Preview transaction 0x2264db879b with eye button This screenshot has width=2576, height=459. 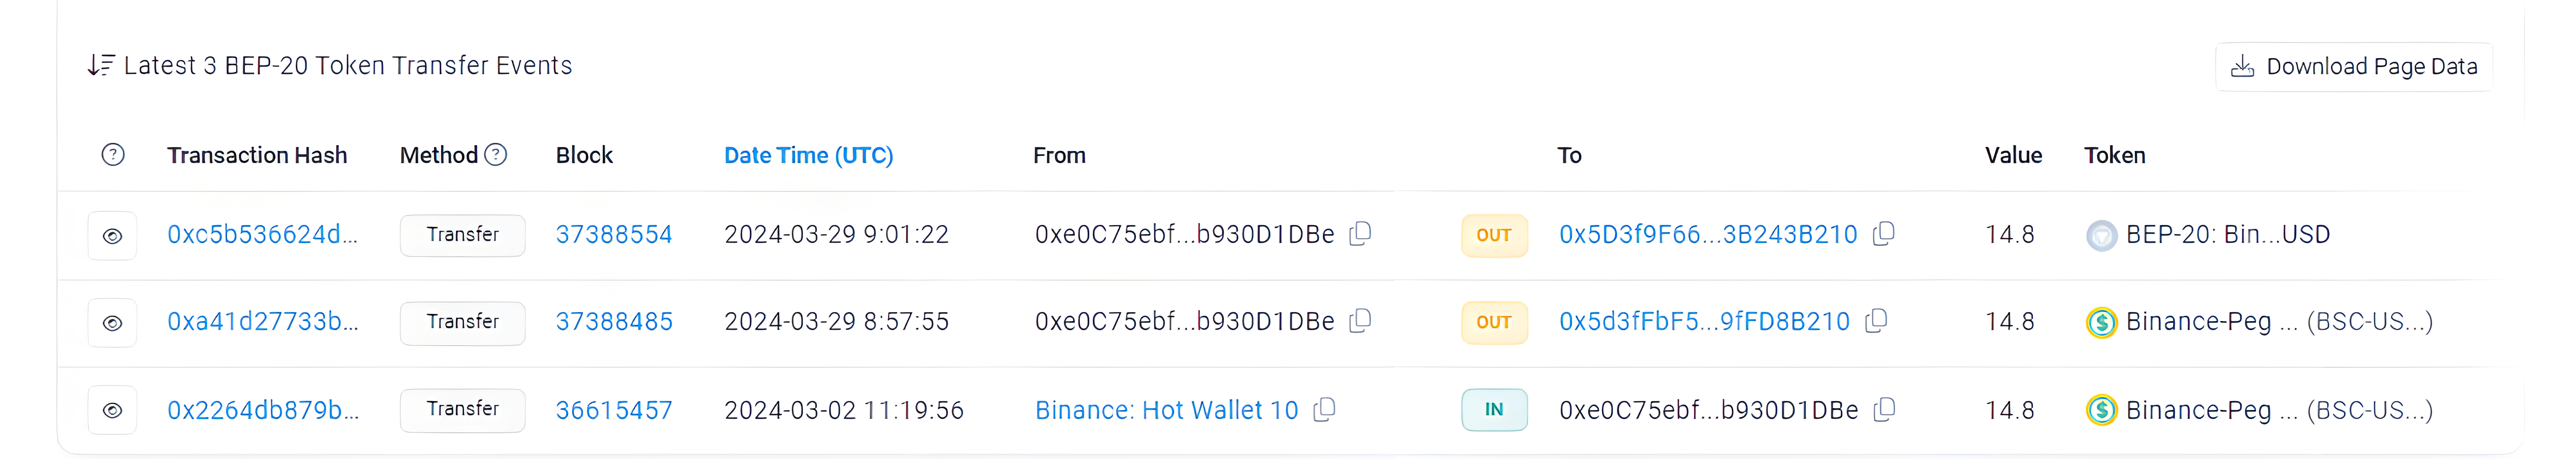tap(112, 410)
